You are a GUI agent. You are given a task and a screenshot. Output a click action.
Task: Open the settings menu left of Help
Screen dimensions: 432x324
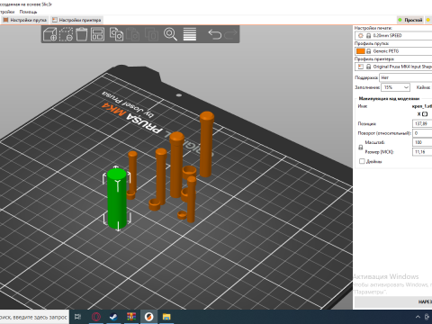(7, 12)
